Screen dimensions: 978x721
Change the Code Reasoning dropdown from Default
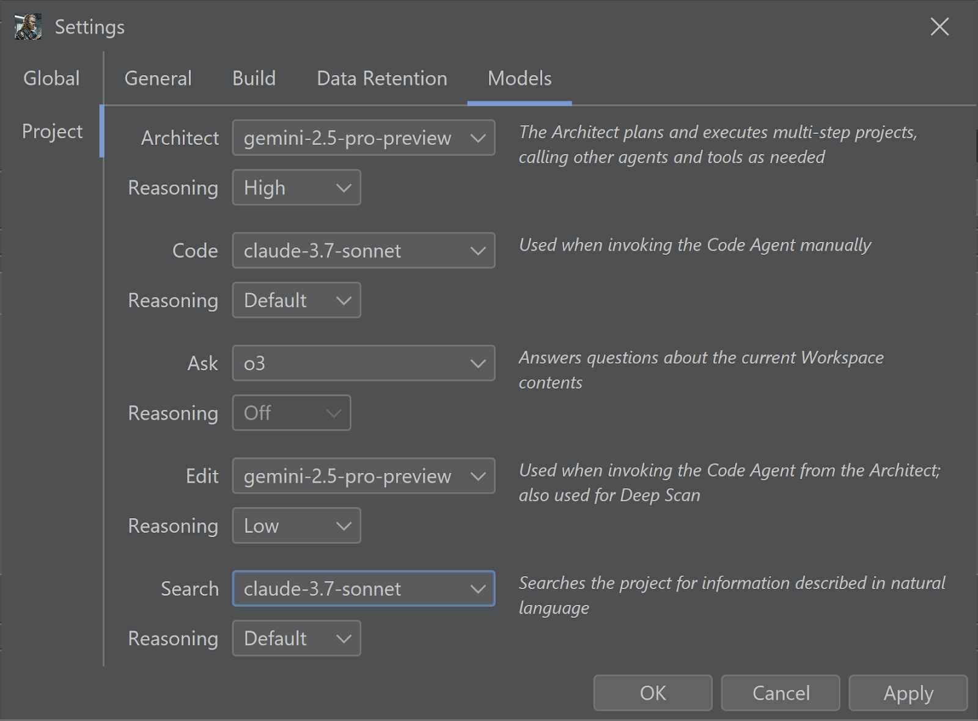click(296, 301)
